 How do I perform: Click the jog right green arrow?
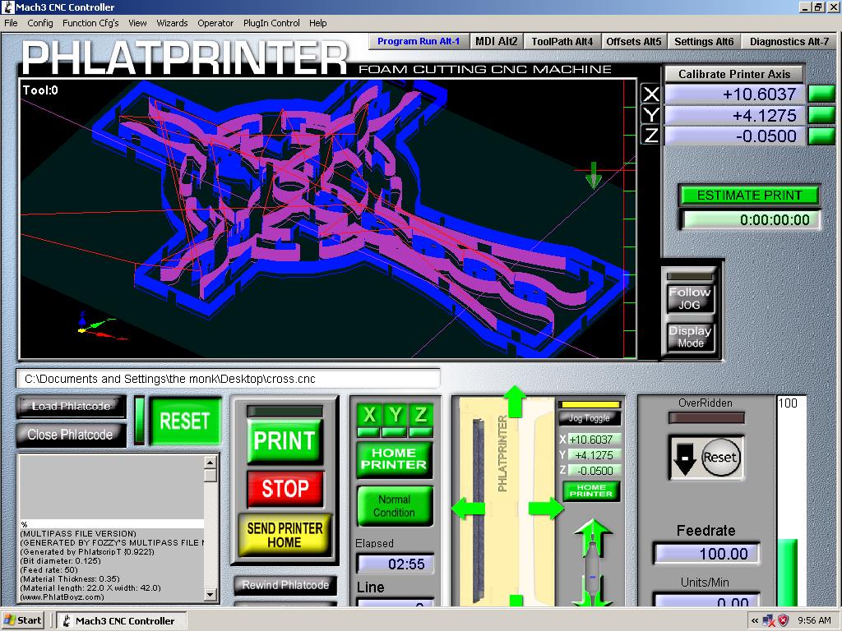point(546,508)
